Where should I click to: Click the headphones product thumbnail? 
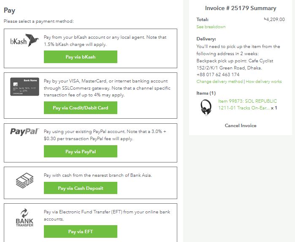point(206,108)
